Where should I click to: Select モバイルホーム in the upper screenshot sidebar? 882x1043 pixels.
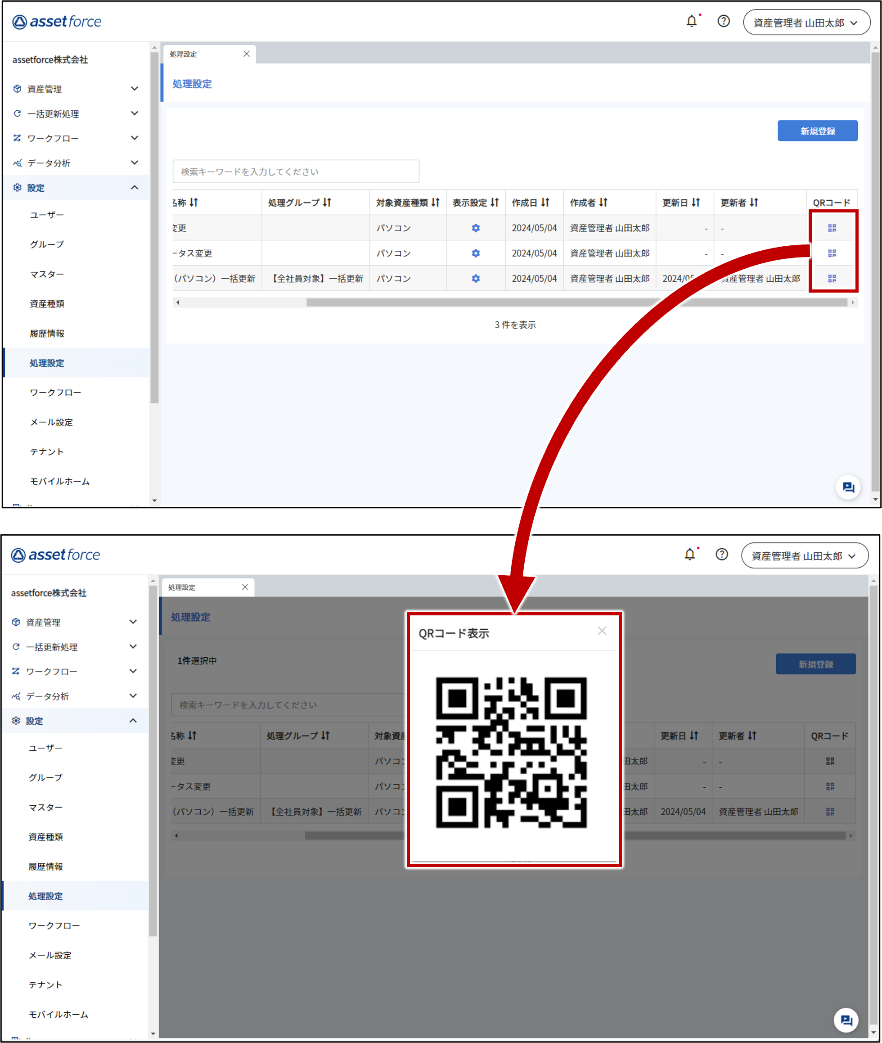point(59,481)
